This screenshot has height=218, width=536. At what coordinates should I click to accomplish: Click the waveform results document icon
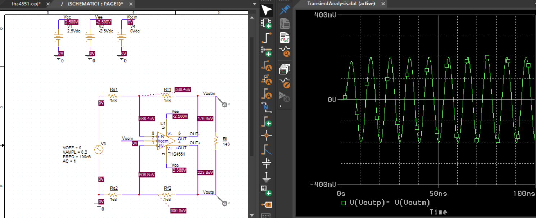(x=285, y=38)
